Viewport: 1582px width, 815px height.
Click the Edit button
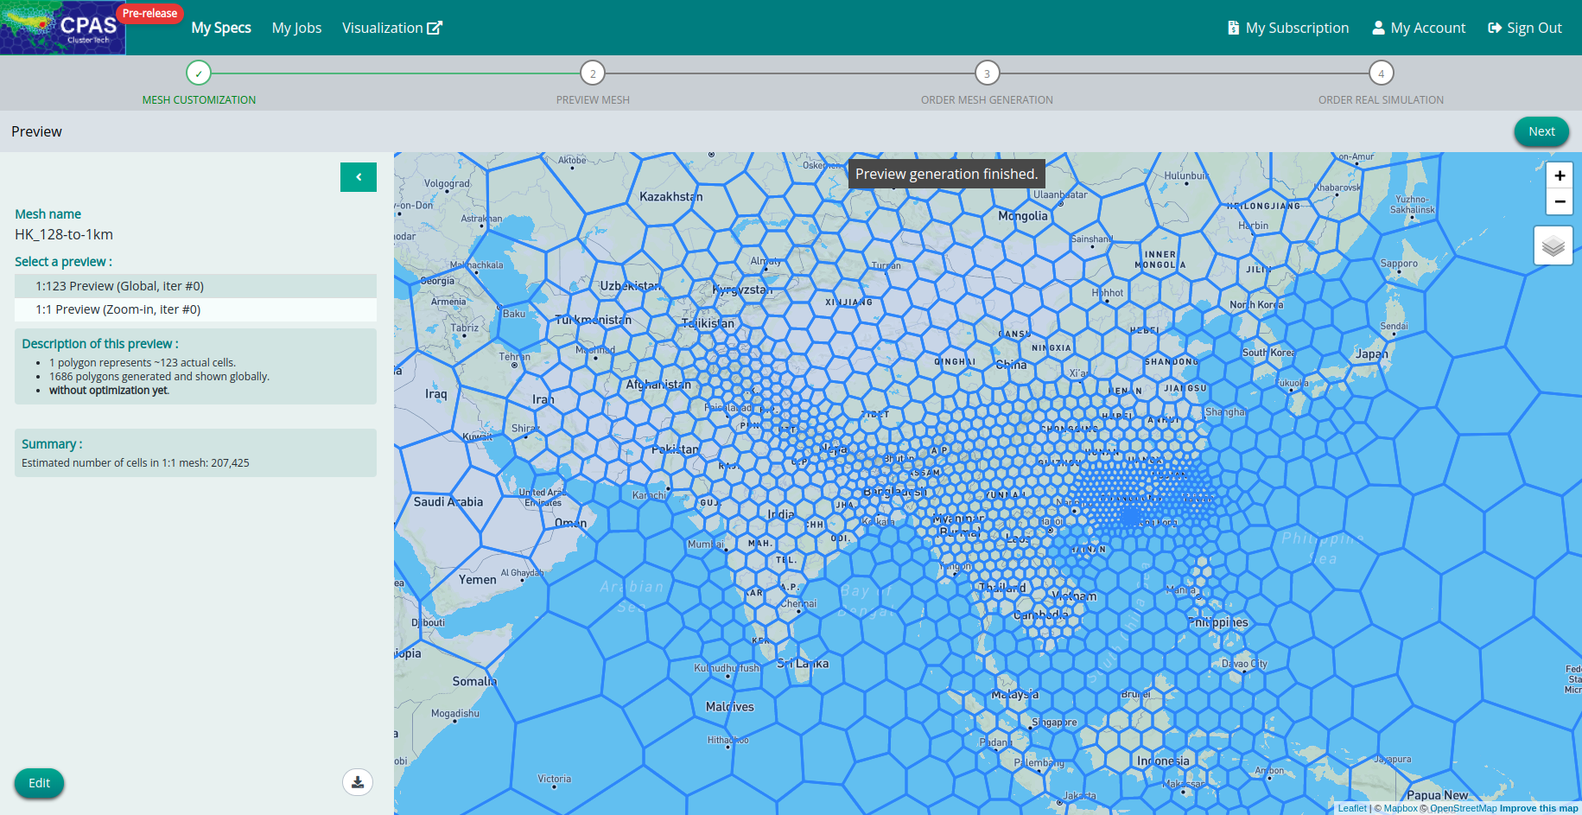tap(39, 783)
